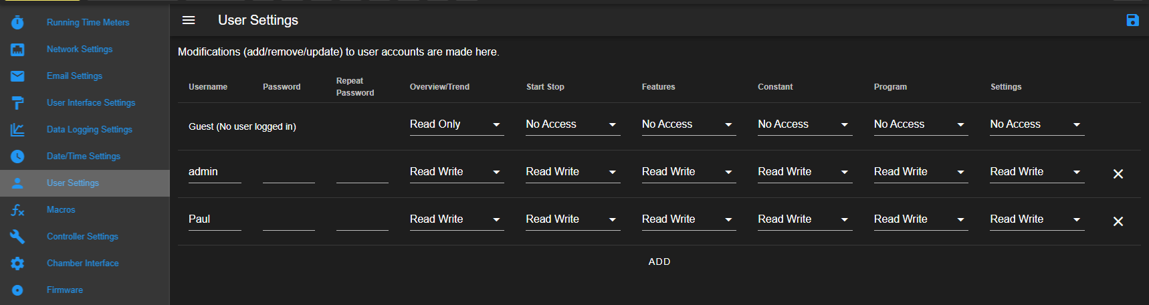Open admin Start Stop dropdown
Viewport: 1149px width, 305px height.
pos(573,172)
